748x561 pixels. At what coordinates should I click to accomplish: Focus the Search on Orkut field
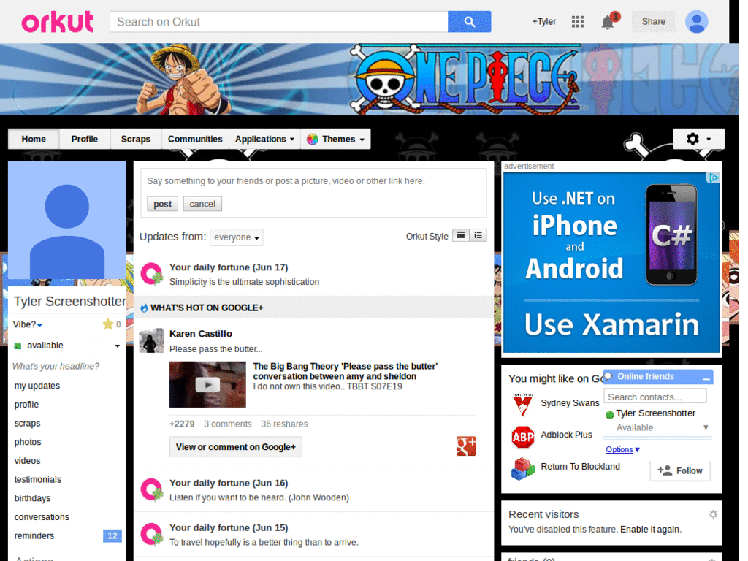(x=279, y=22)
